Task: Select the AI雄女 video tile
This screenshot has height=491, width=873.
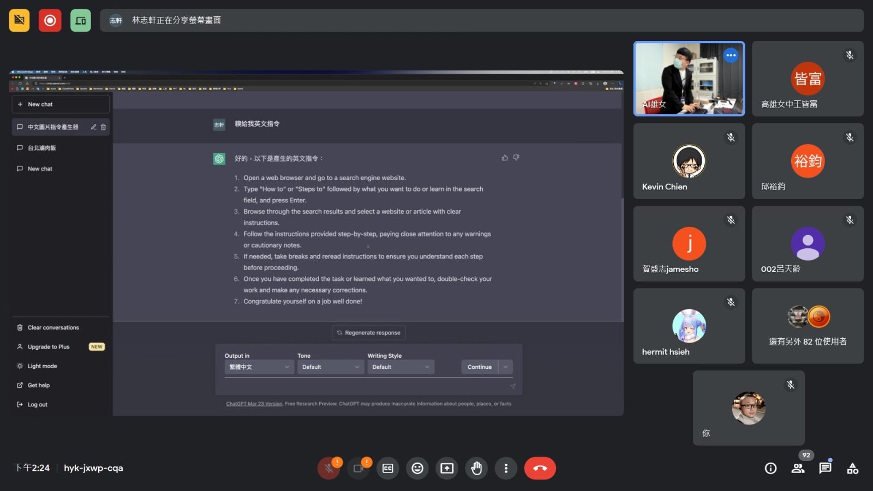Action: (x=689, y=79)
